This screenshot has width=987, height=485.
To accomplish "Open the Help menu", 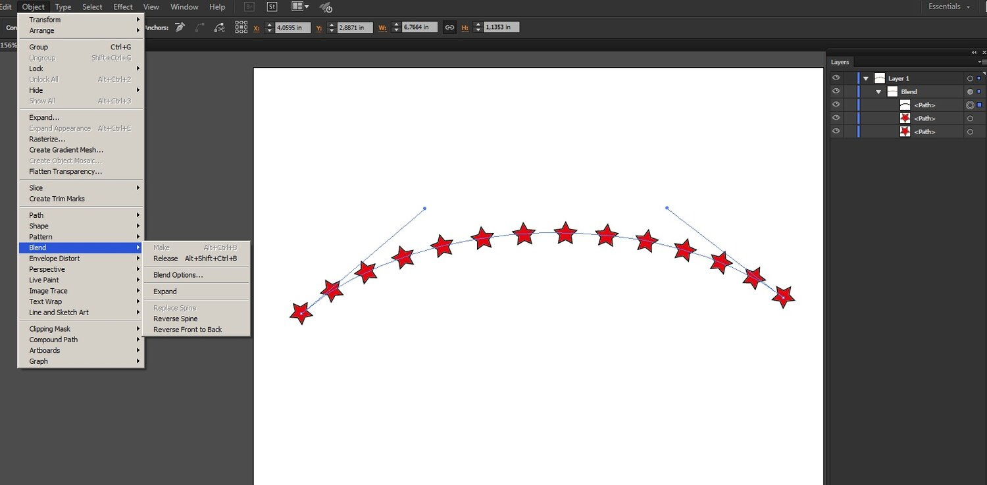I will pyautogui.click(x=217, y=7).
